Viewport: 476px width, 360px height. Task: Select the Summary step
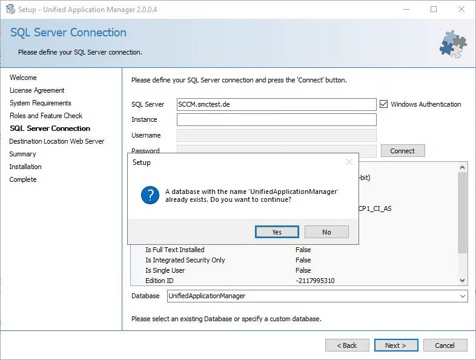[x=22, y=154]
